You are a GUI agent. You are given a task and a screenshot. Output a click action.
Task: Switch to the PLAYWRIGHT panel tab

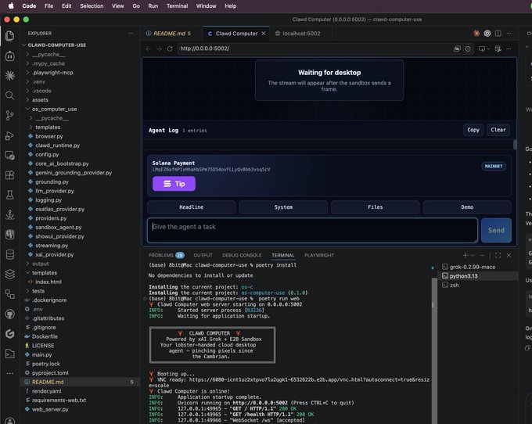[319, 255]
